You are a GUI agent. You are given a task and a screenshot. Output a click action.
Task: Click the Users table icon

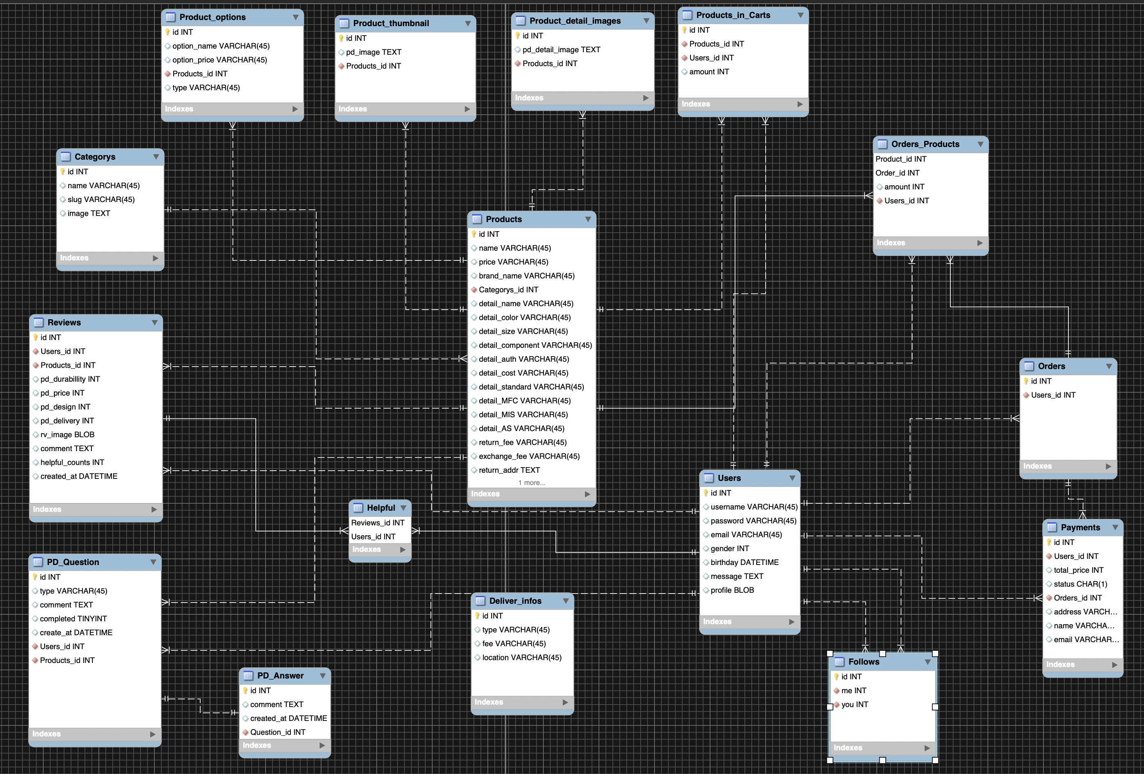[x=709, y=478]
